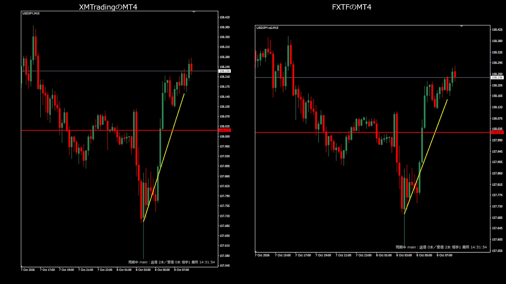Click the red 158.020 price tag on XMTrading axis

pos(225,130)
